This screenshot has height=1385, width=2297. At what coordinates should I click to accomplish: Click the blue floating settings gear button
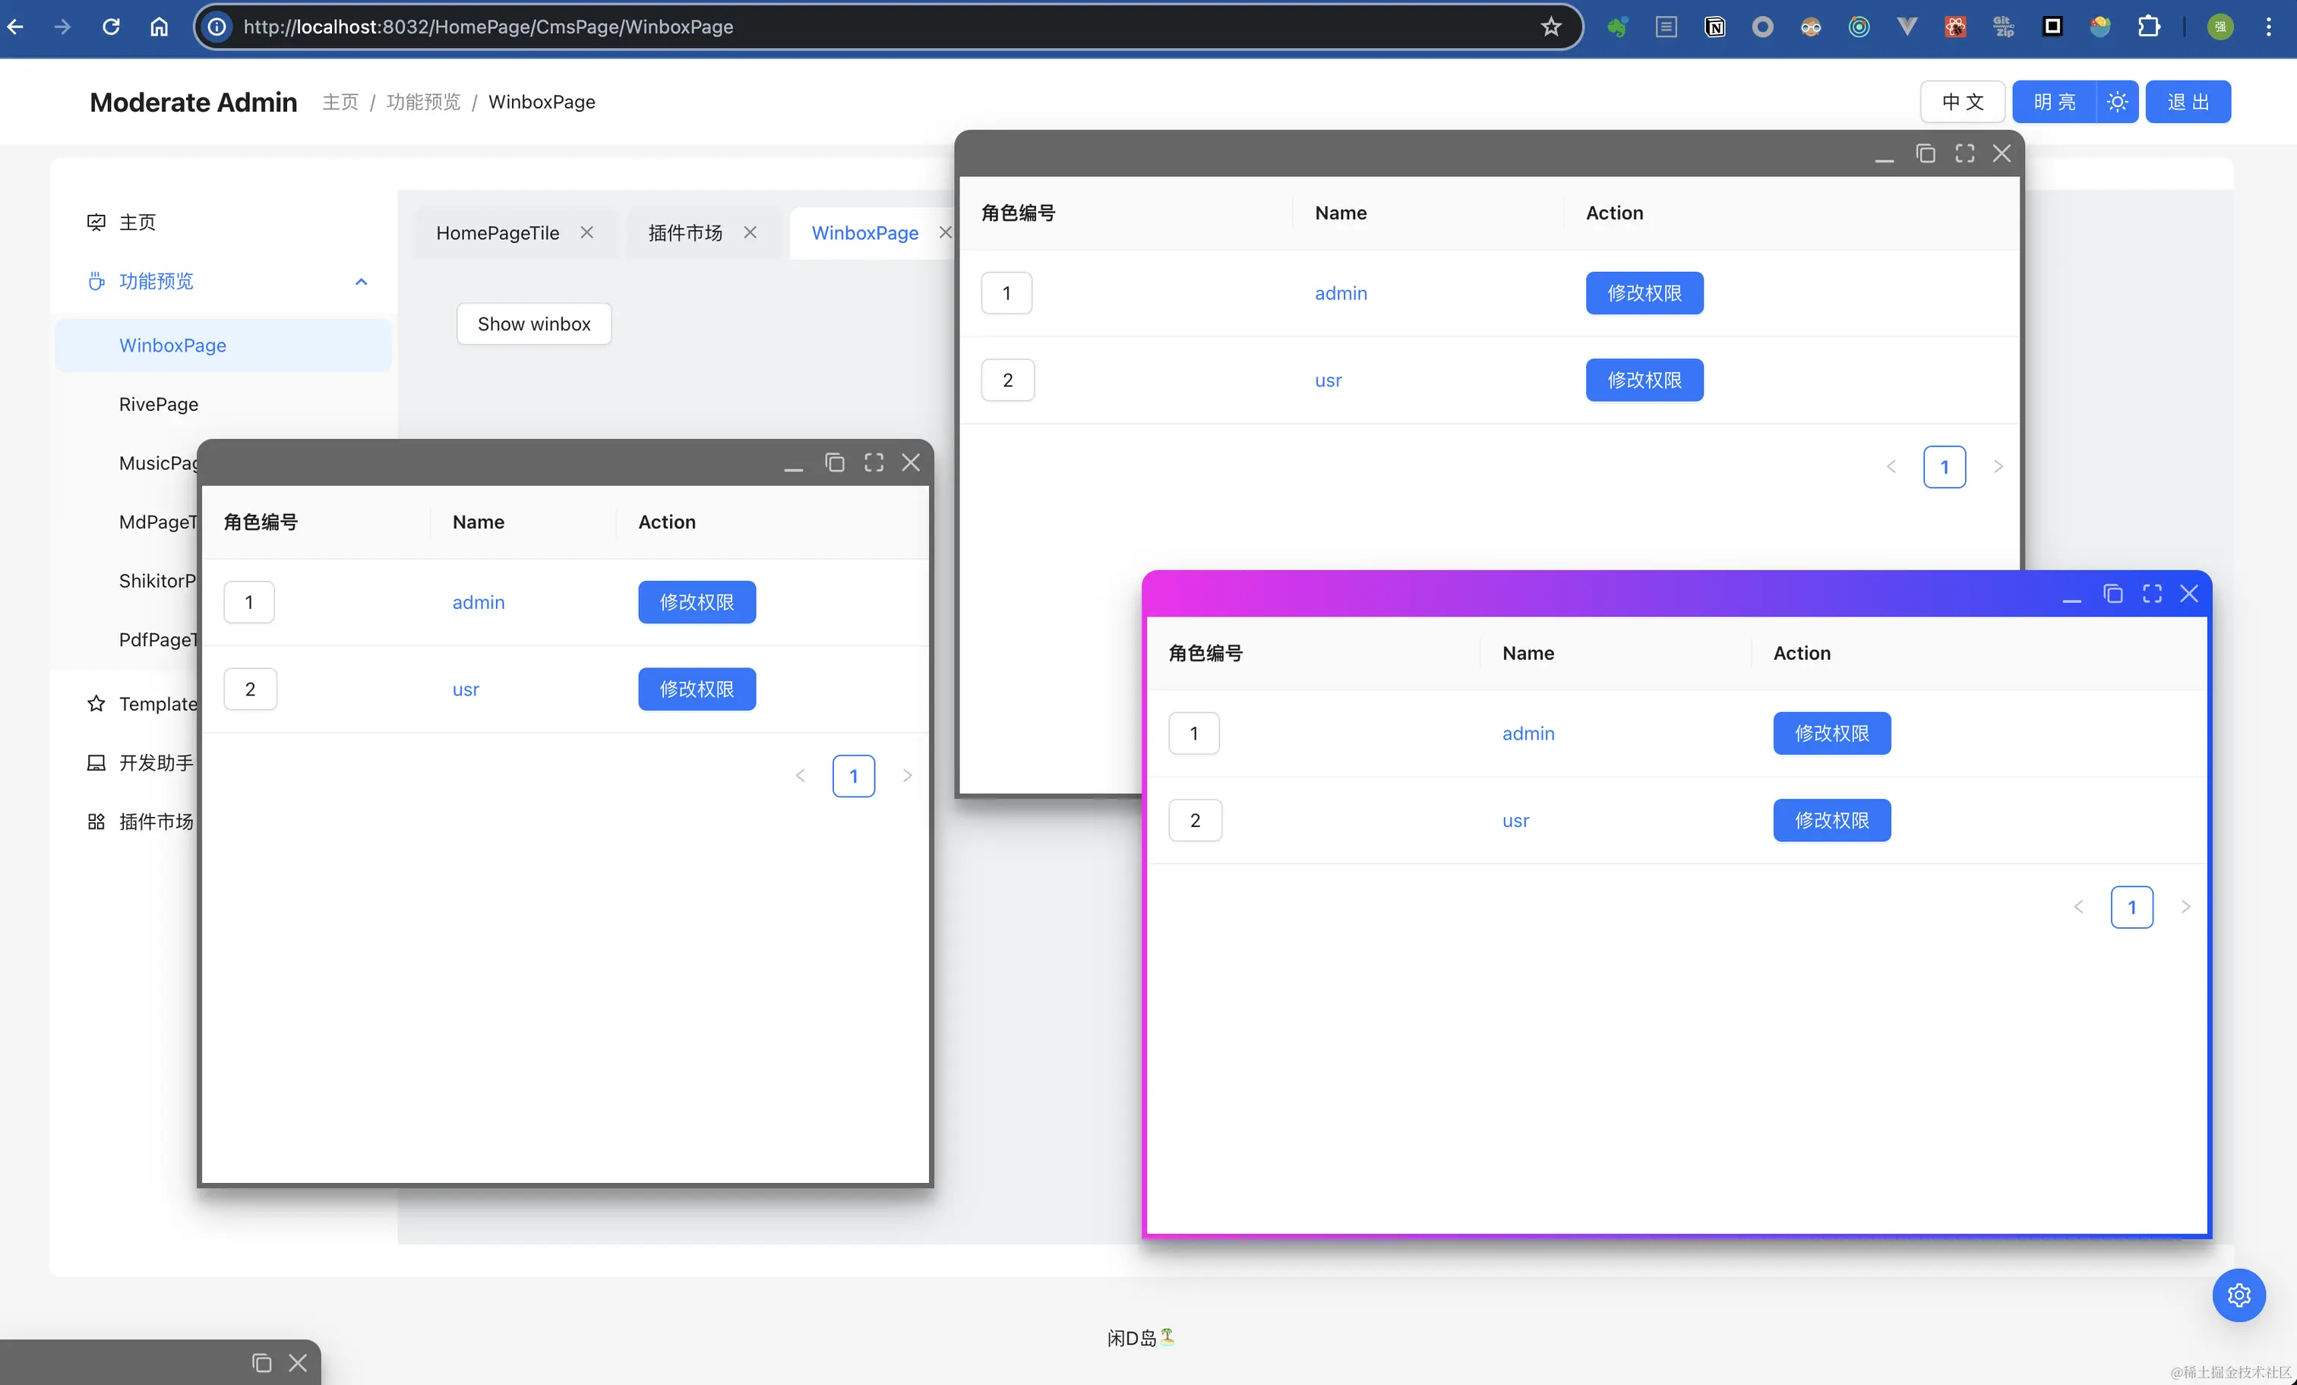[2239, 1295]
